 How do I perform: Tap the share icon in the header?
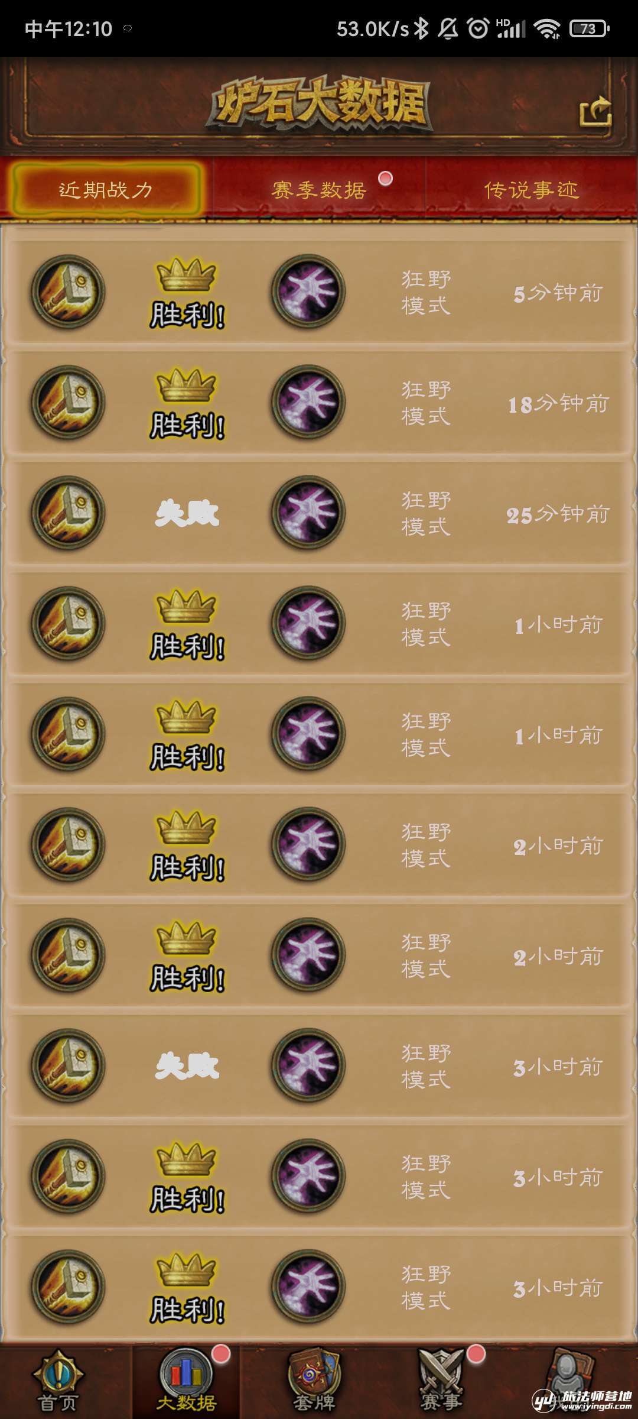click(x=595, y=111)
